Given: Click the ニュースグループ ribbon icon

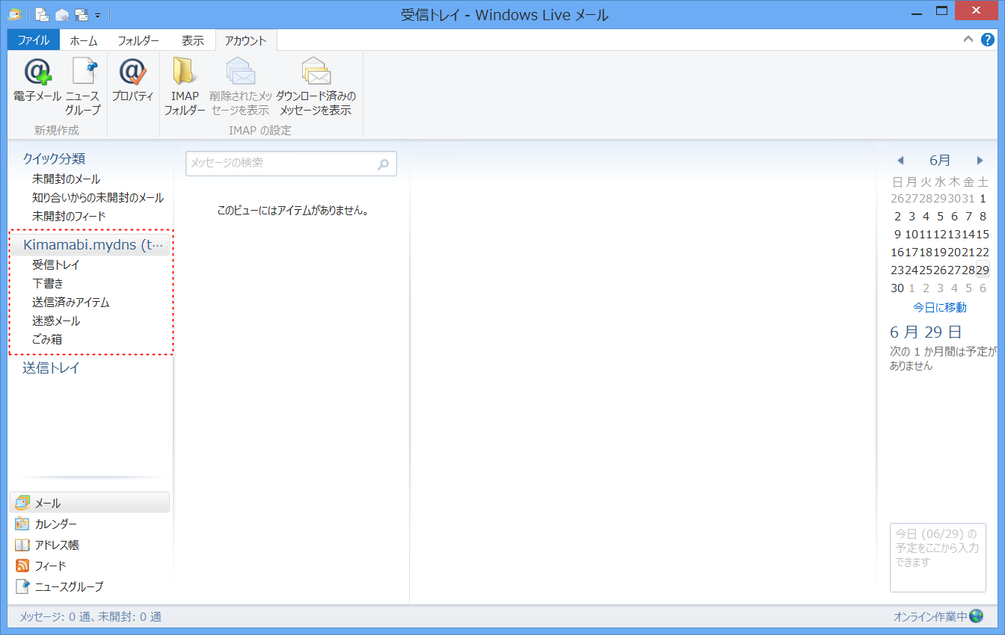Looking at the screenshot, I should point(83,72).
